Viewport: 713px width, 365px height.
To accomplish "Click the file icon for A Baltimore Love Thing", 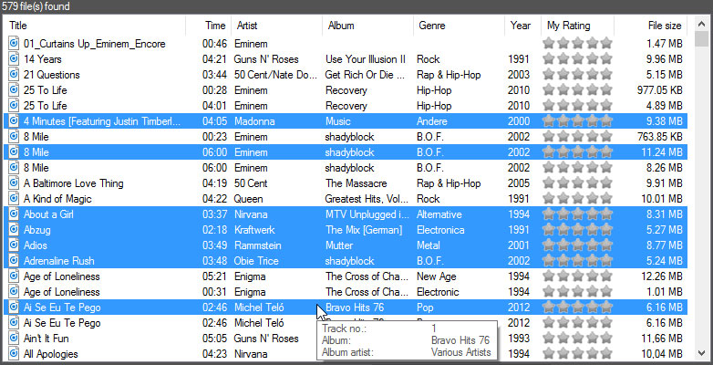I will 14,183.
